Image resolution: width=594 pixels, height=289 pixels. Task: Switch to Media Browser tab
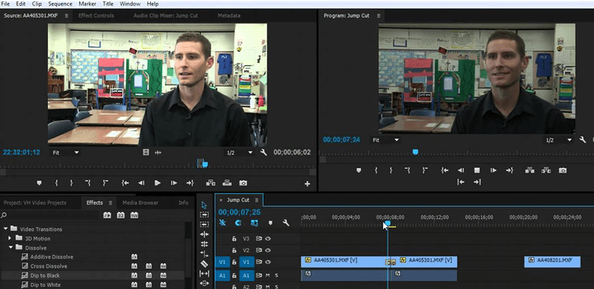pos(140,203)
